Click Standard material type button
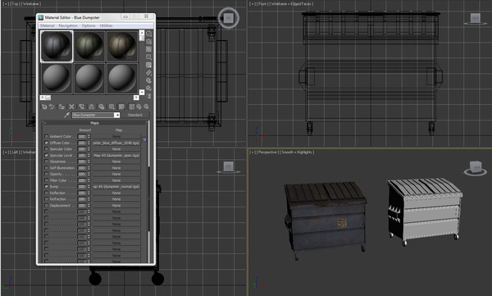The width and height of the screenshot is (492, 296). [135, 115]
